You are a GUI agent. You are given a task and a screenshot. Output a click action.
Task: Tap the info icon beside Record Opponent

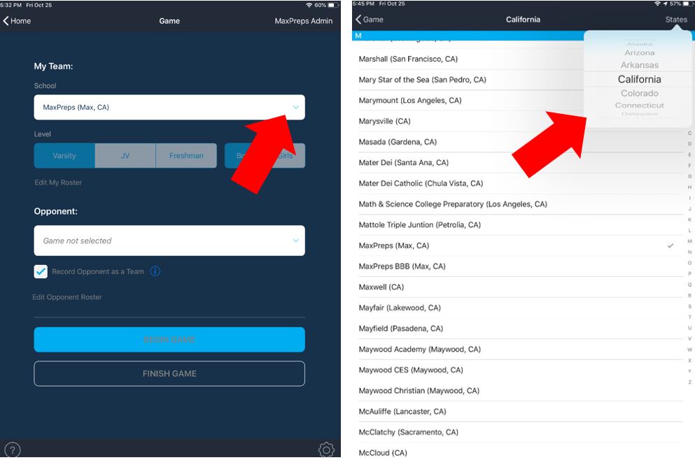tap(155, 271)
